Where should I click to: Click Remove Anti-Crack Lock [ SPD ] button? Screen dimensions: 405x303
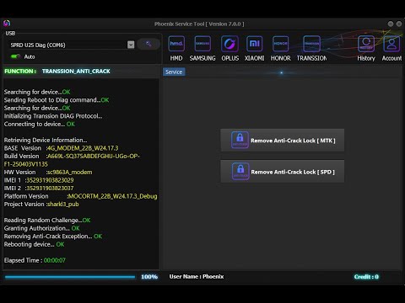tap(282, 172)
